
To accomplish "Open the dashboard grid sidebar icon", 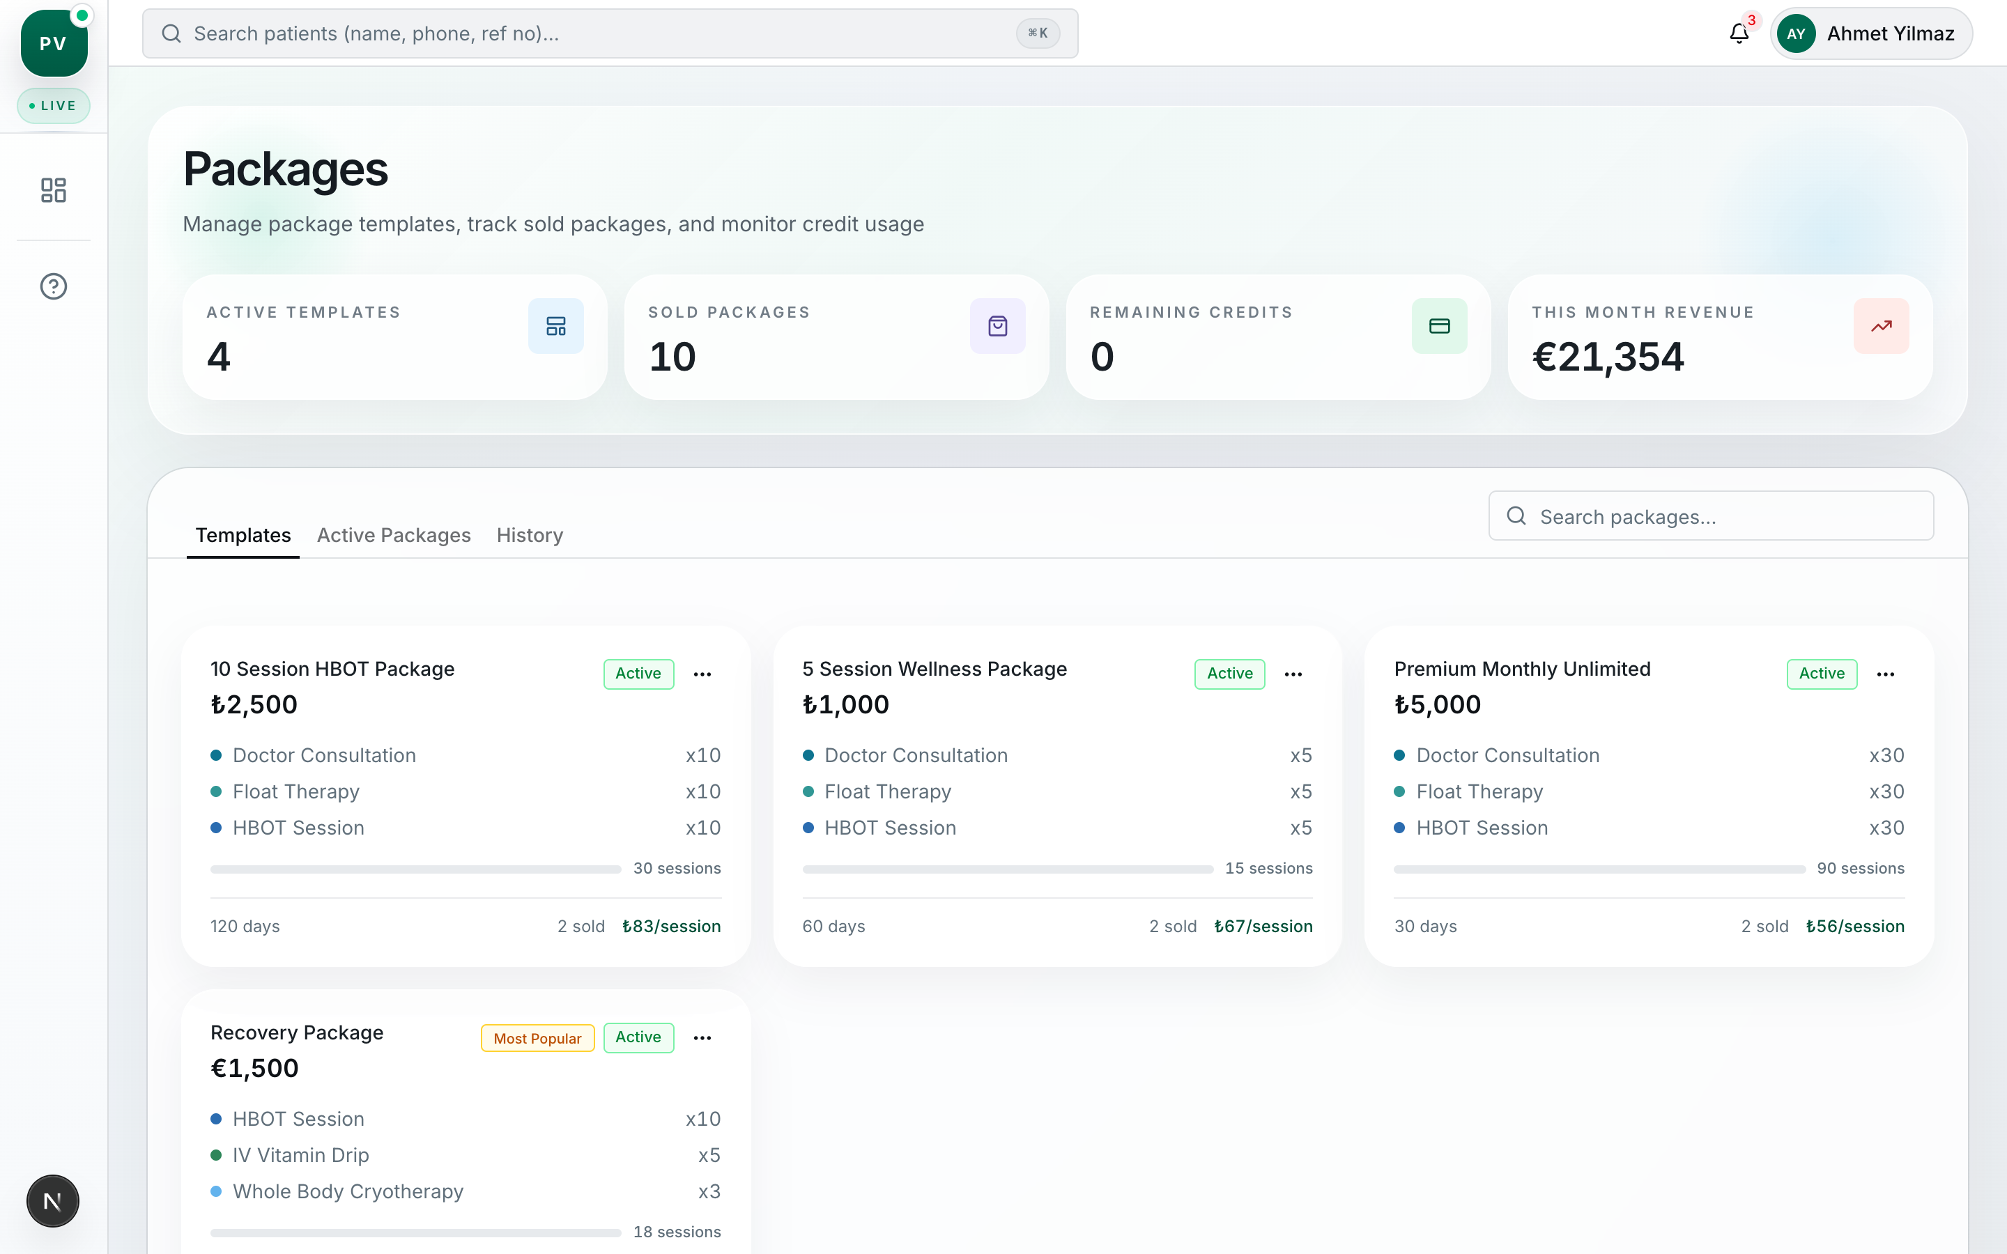I will pos(54,190).
